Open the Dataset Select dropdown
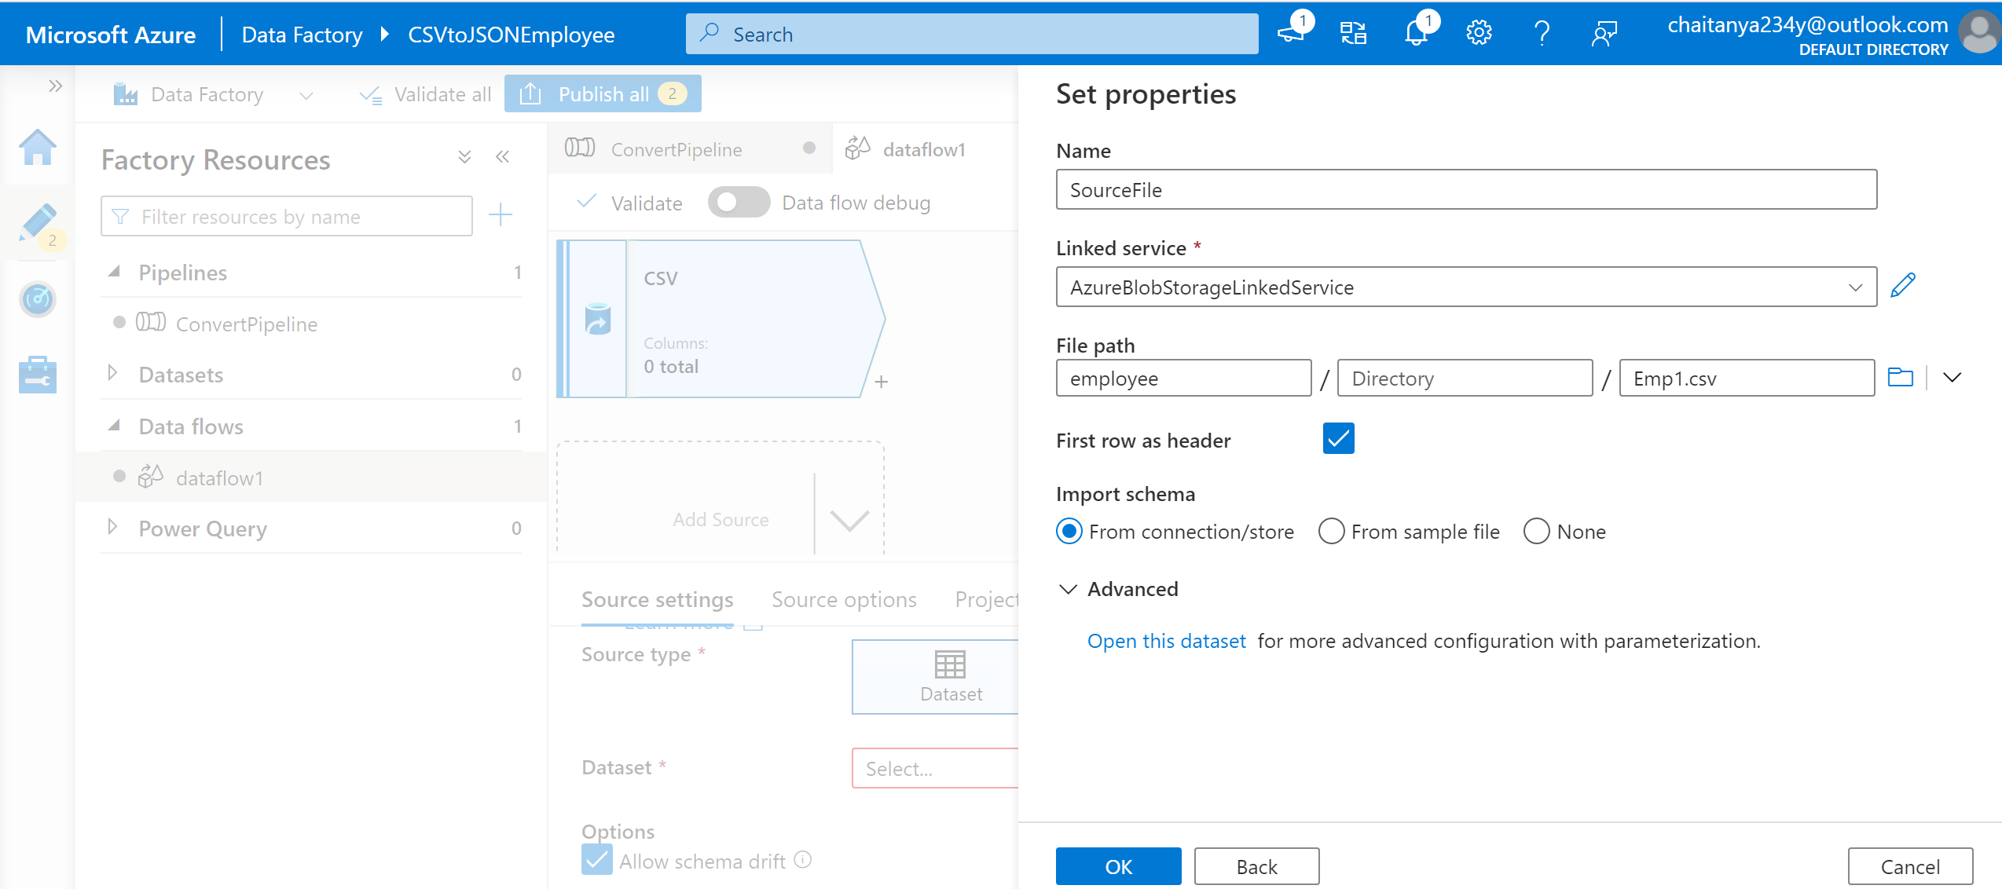Screen dimensions: 2002x889 tap(935, 768)
